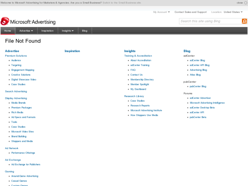Open the FAQ link
The height and width of the screenshot is (186, 248).
coord(133,70)
